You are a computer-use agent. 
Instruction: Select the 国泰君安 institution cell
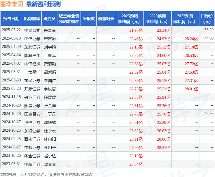(32, 114)
